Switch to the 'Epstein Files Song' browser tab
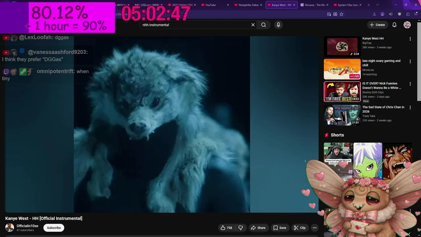 [x=348, y=5]
